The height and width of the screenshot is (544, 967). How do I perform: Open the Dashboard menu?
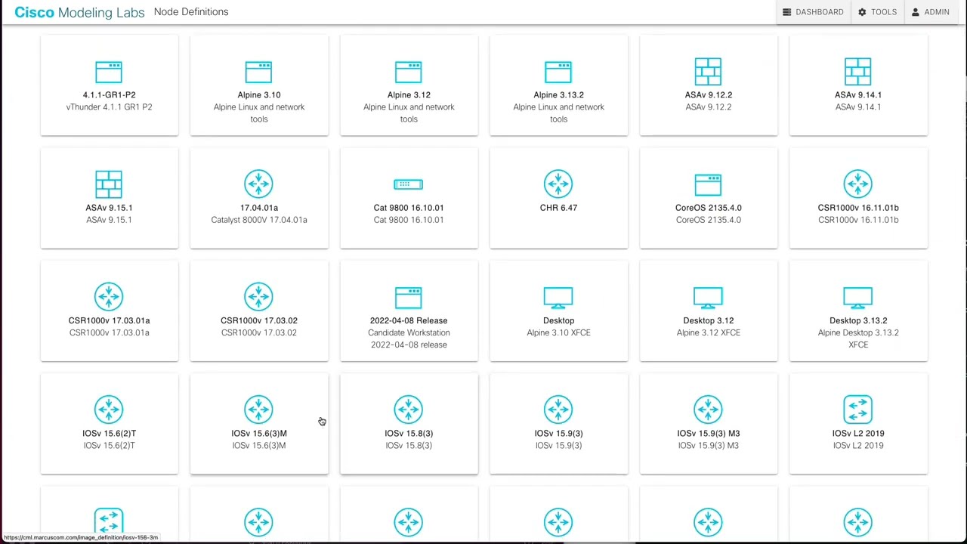point(813,12)
